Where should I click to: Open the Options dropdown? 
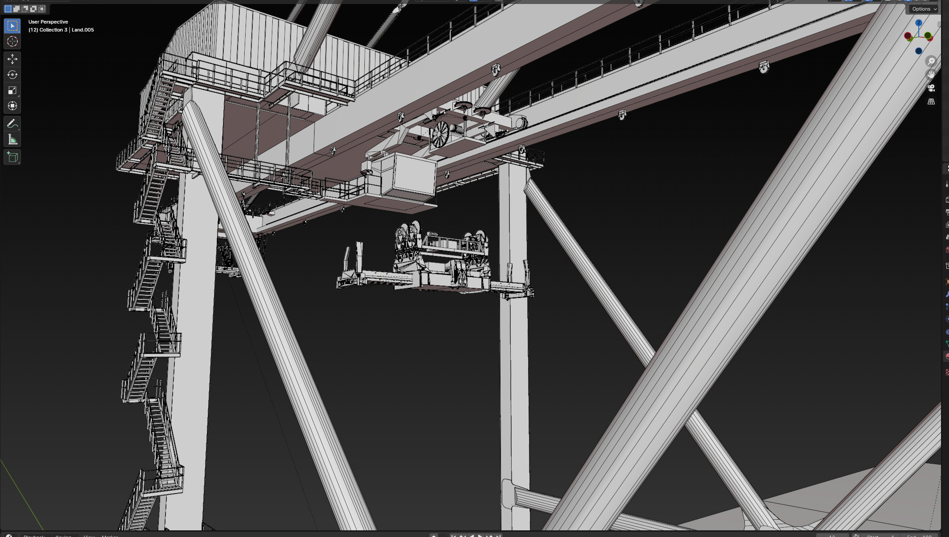[x=924, y=9]
